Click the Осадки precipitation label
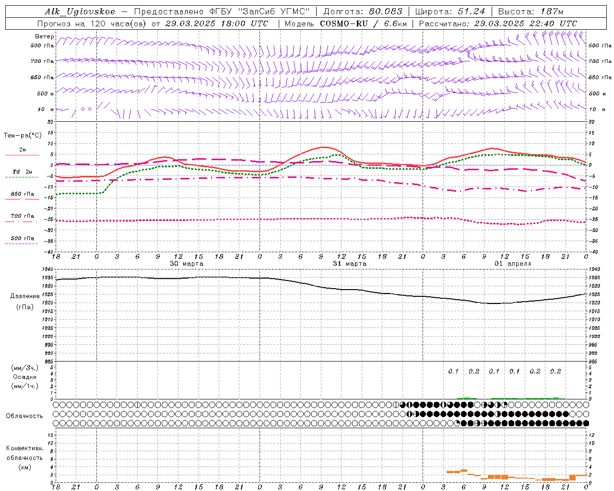This screenshot has width=614, height=491. (x=24, y=377)
